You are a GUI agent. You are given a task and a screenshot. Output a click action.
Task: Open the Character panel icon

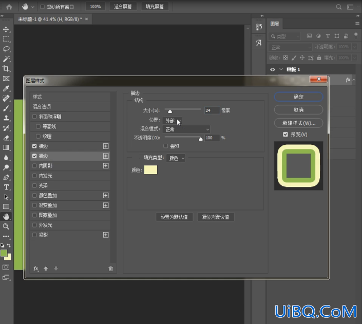point(259,43)
